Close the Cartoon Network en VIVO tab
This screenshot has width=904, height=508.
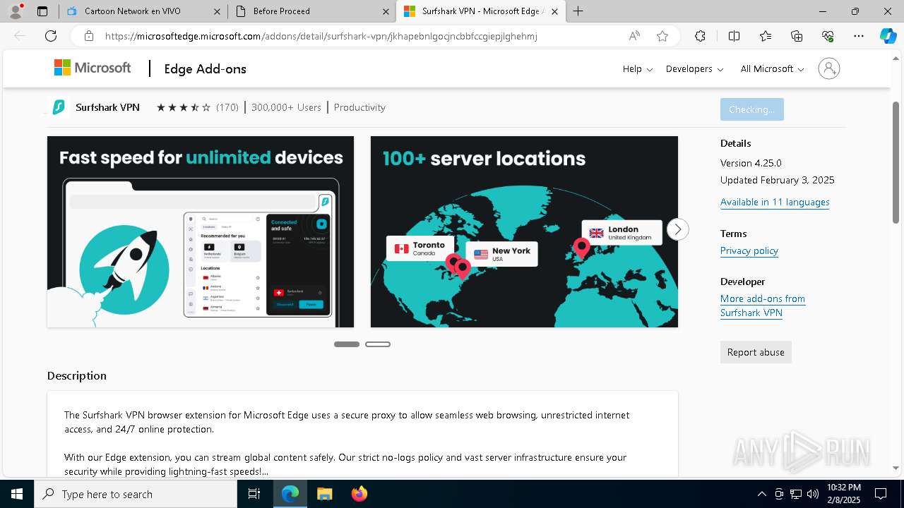pyautogui.click(x=217, y=11)
